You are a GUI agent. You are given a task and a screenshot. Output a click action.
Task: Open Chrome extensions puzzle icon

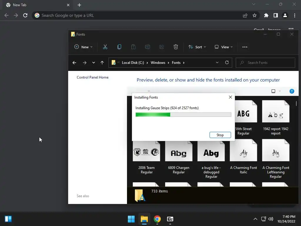click(266, 15)
